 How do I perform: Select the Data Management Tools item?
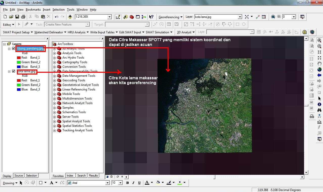pyautogui.click(x=79, y=76)
